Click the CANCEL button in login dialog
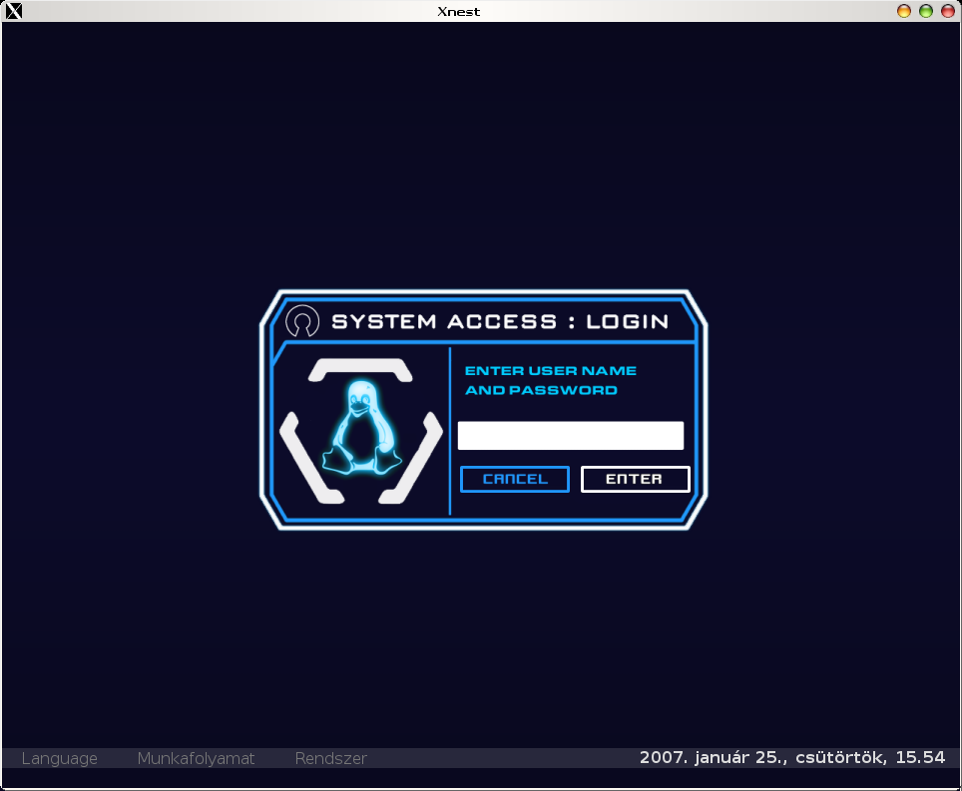Screen dimensions: 962x791 pos(515,479)
